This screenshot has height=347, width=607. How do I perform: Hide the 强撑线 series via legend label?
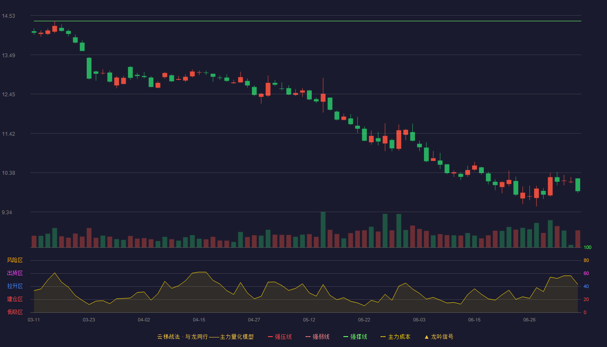point(359,337)
